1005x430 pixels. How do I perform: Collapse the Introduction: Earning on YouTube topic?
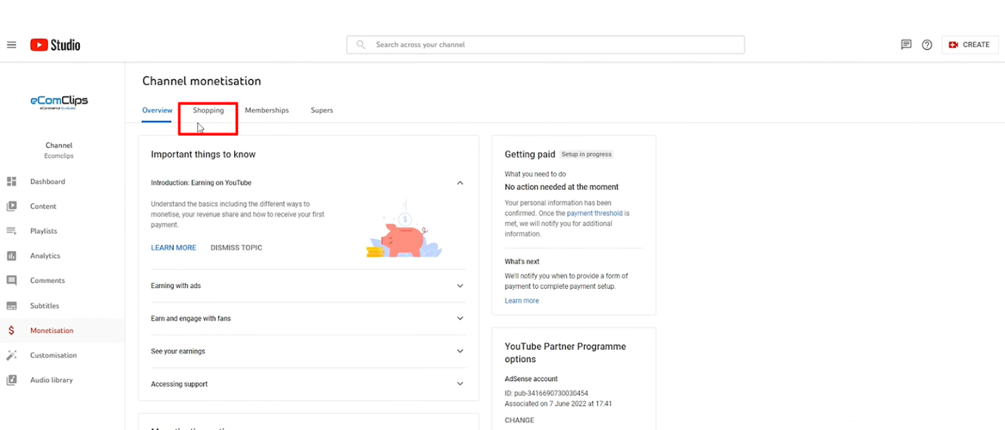click(460, 183)
